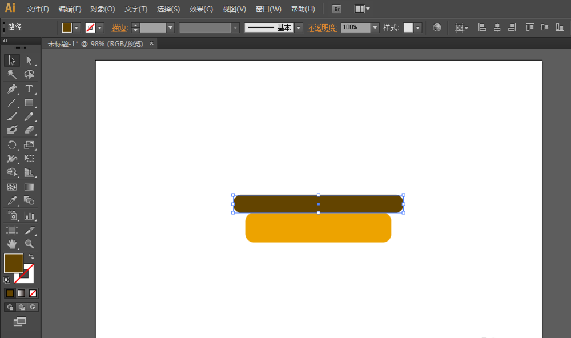The width and height of the screenshot is (571, 338).
Task: Select the Mesh tool
Action: tap(11, 187)
